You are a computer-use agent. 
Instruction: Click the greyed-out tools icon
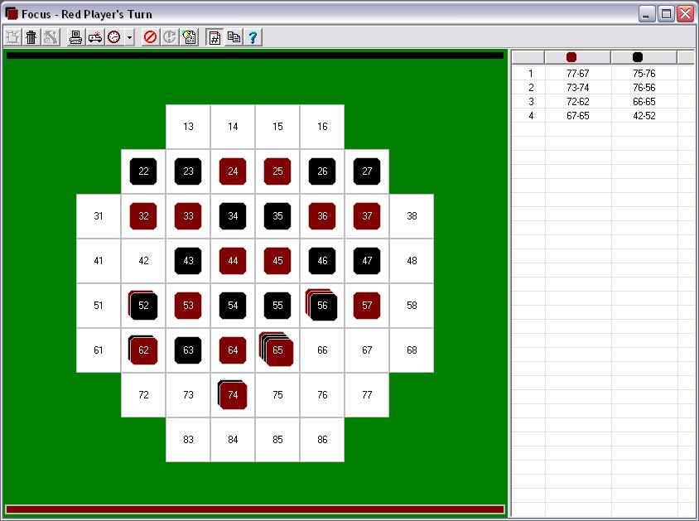coord(51,37)
